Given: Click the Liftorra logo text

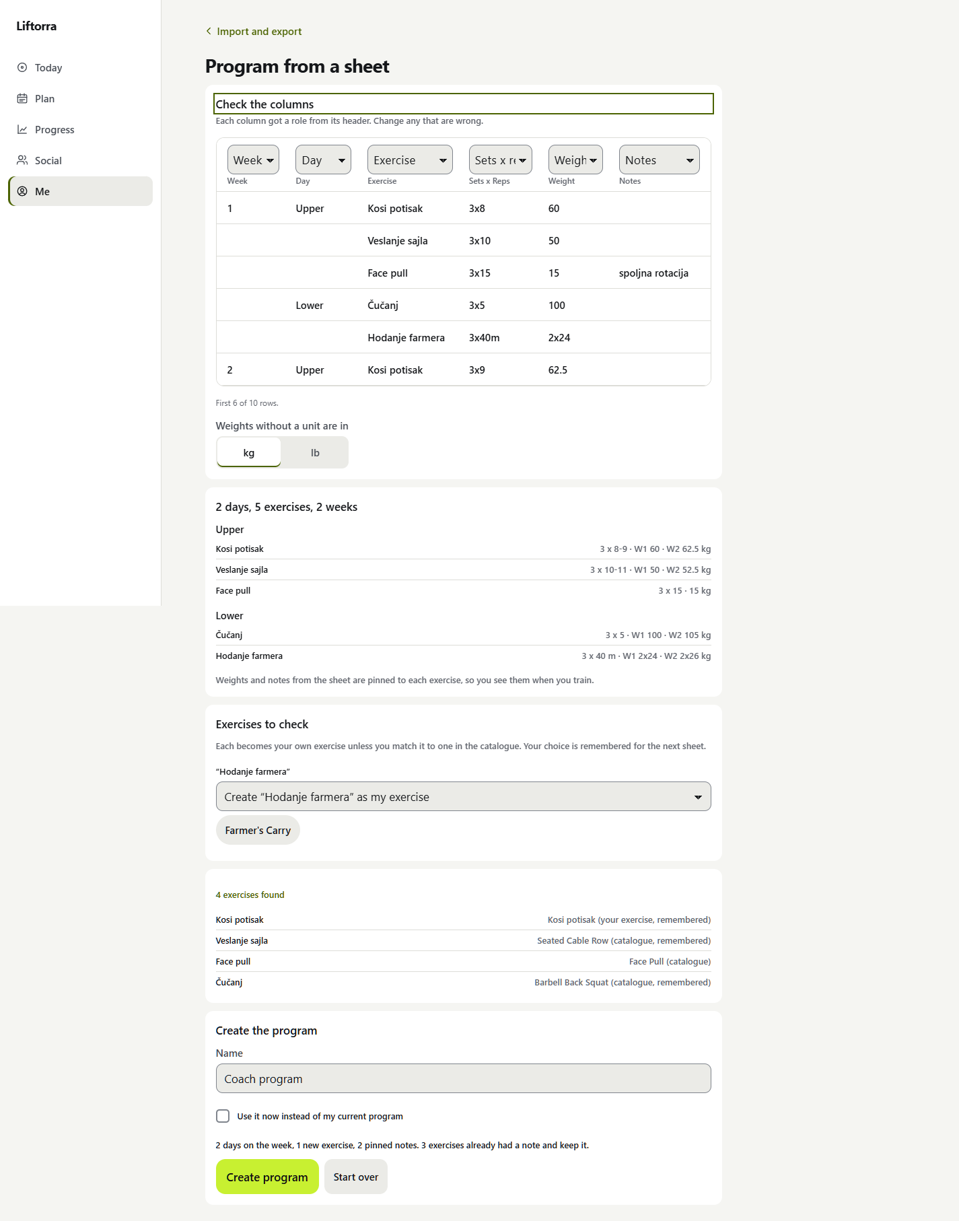Looking at the screenshot, I should point(36,26).
